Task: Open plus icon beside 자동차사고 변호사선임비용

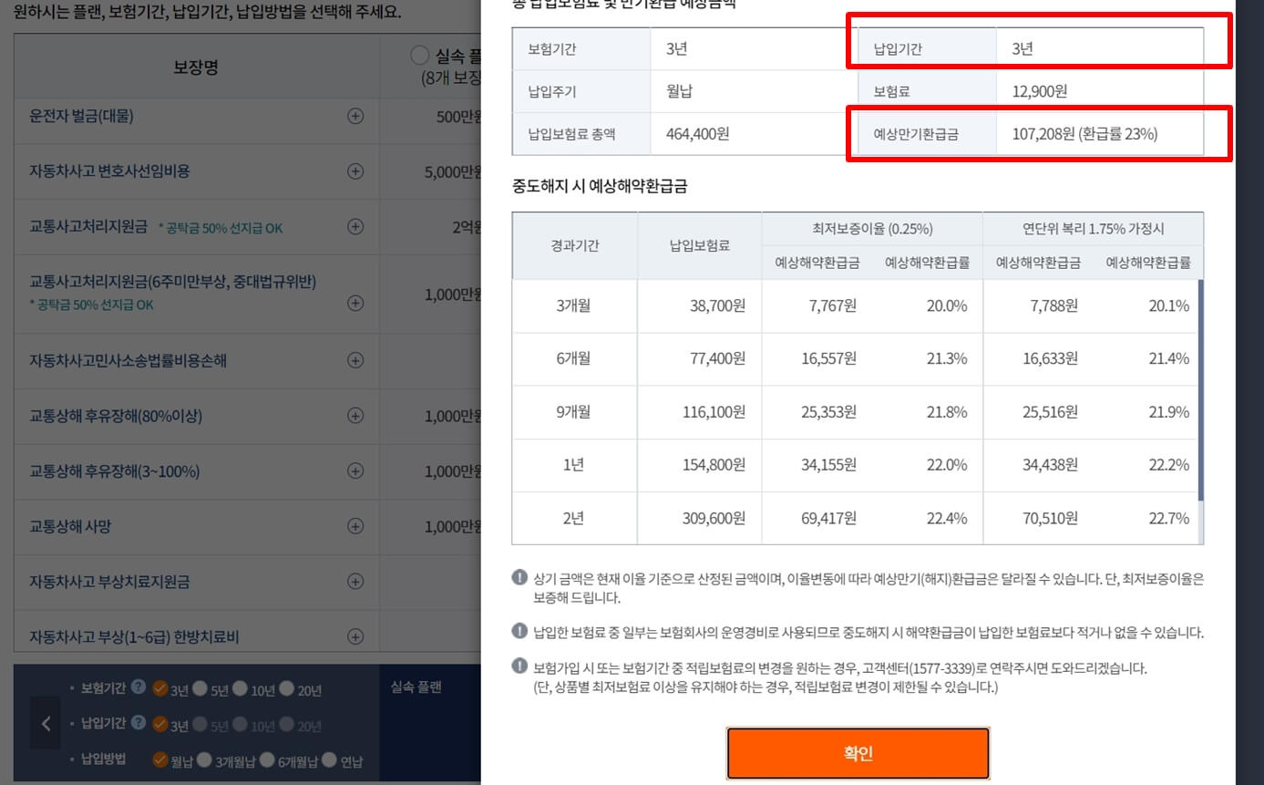Action: coord(355,171)
